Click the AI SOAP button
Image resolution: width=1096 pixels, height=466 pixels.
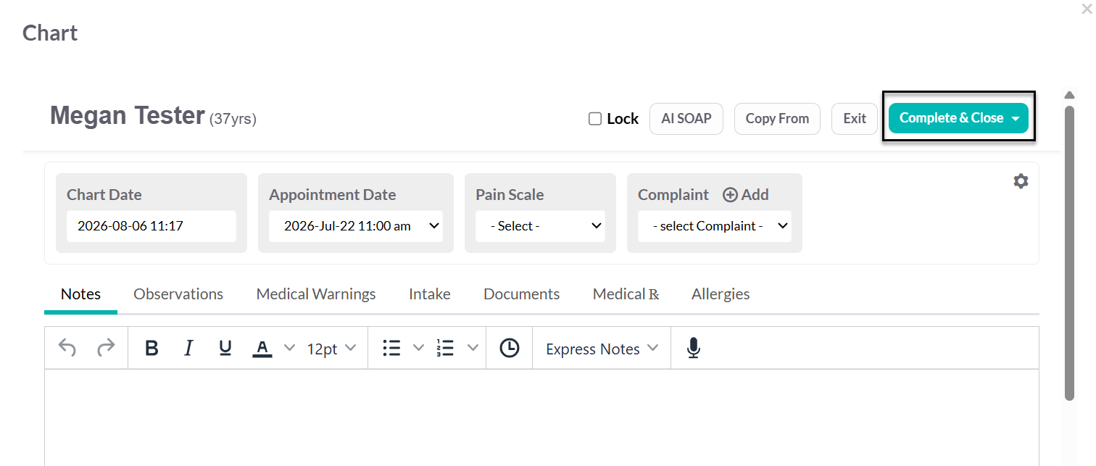click(686, 118)
